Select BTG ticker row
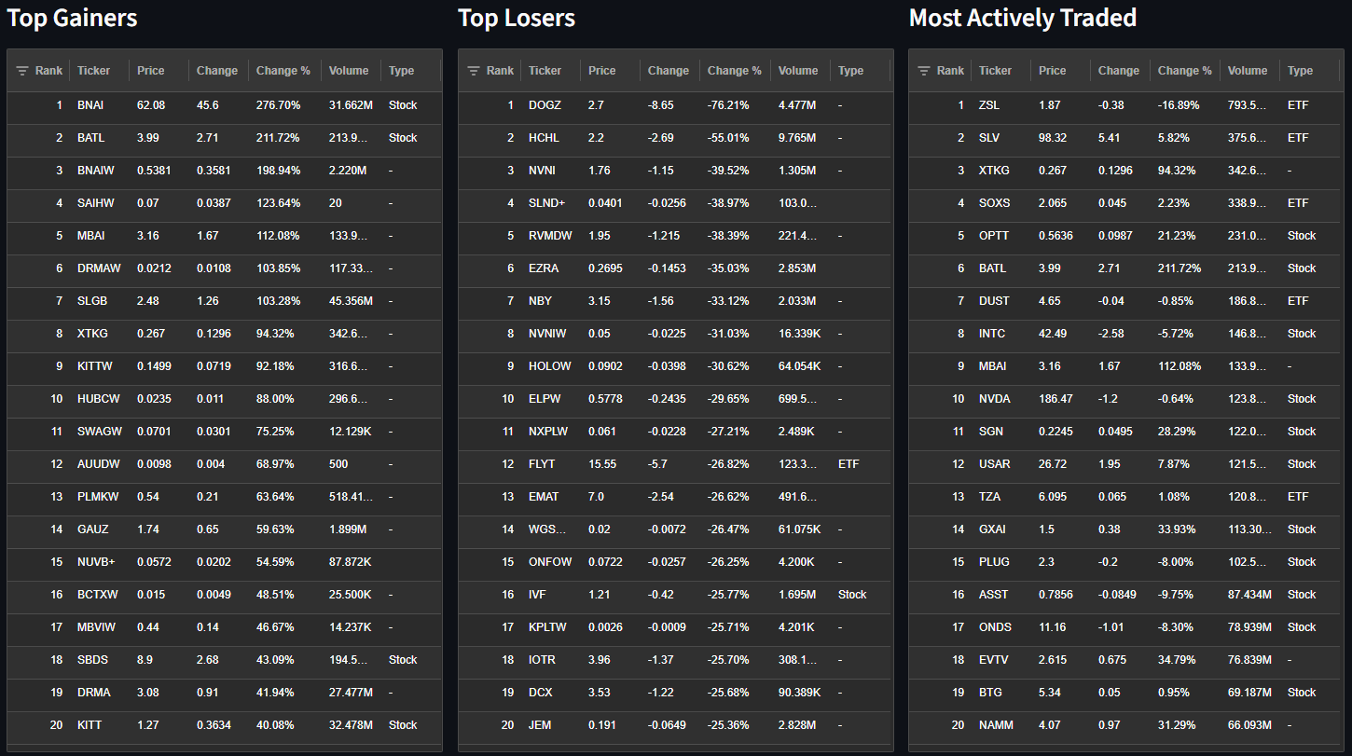The image size is (1352, 756). coord(990,693)
